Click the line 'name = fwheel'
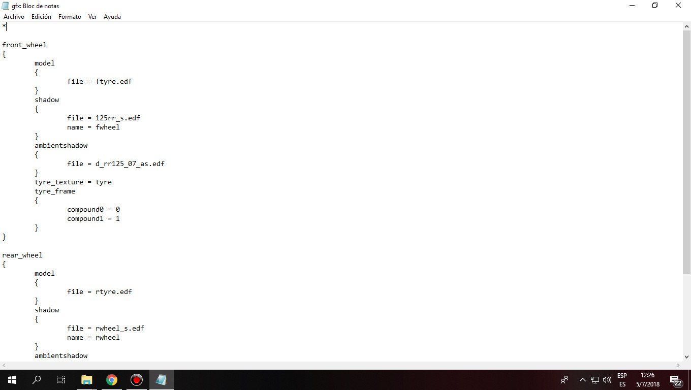691x390 pixels. 93,127
